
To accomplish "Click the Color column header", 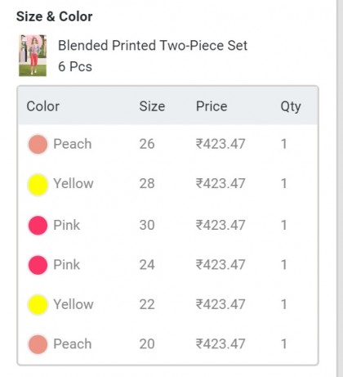I will pyautogui.click(x=43, y=106).
